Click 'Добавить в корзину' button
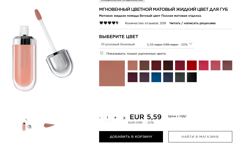Screen dimensions: 233x146 (x=131, y=137)
